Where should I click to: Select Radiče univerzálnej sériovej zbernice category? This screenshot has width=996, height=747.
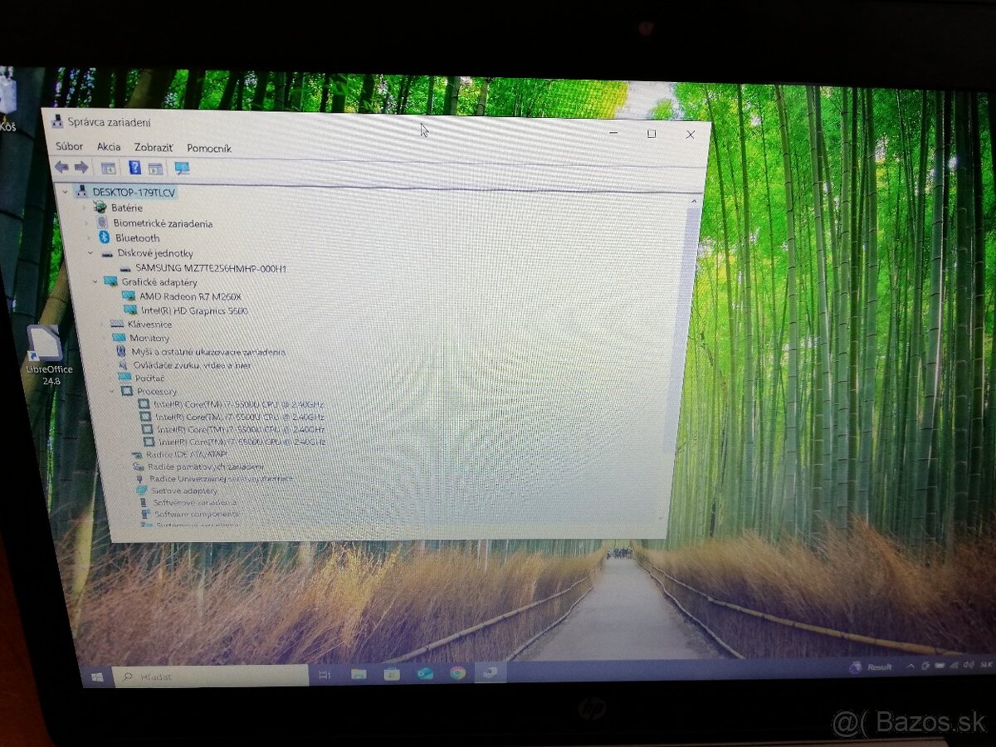tap(222, 479)
